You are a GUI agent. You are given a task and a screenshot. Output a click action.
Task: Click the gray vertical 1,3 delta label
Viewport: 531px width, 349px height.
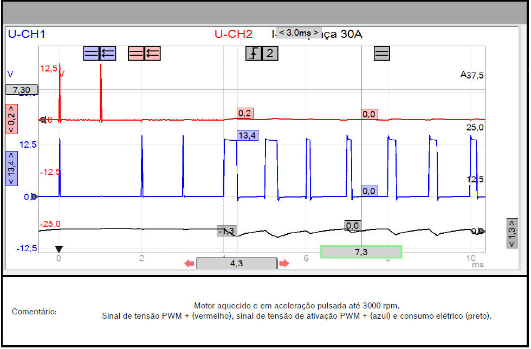511,233
